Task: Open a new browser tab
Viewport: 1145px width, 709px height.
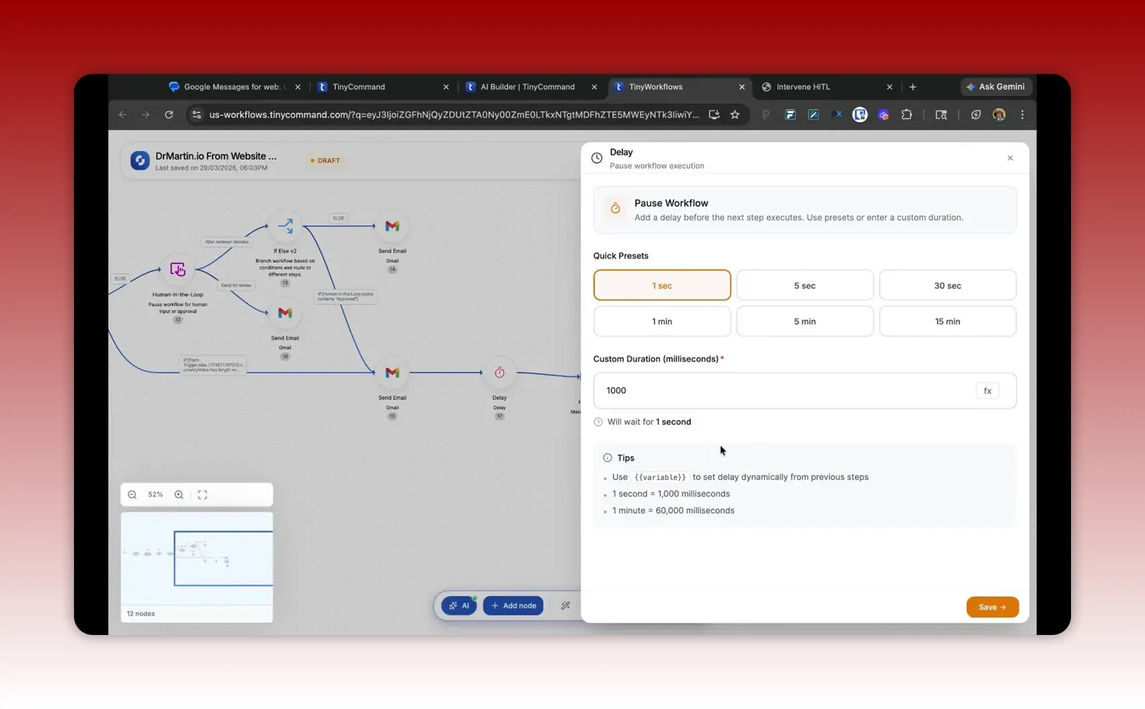Action: pyautogui.click(x=913, y=86)
